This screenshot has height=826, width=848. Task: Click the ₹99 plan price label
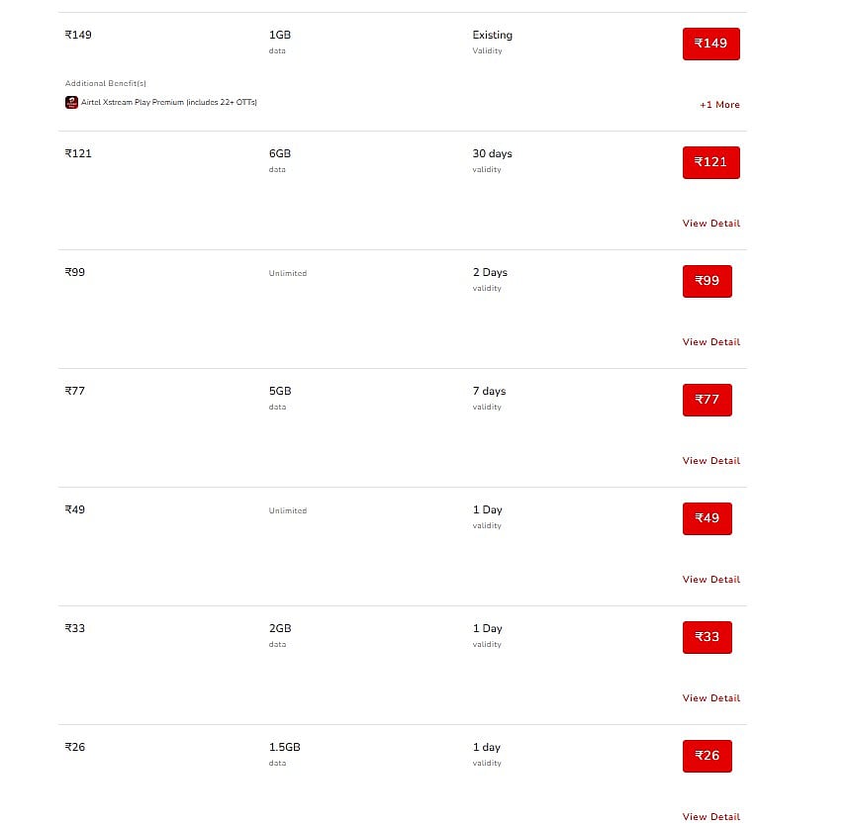(75, 272)
